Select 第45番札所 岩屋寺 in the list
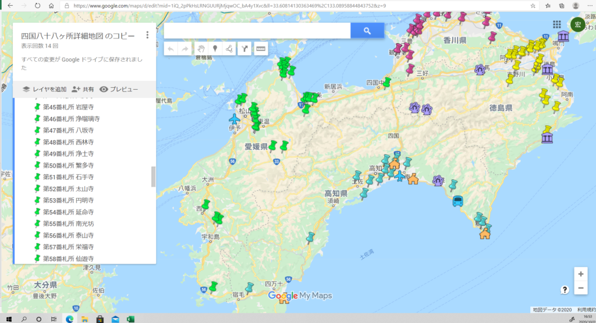 point(68,107)
